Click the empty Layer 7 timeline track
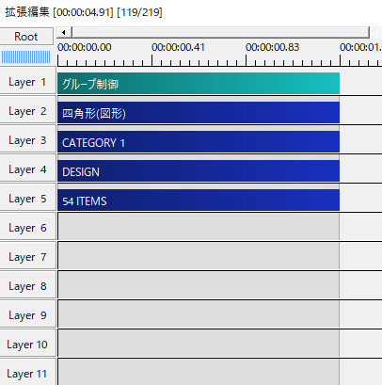The image size is (382, 385). [x=219, y=257]
